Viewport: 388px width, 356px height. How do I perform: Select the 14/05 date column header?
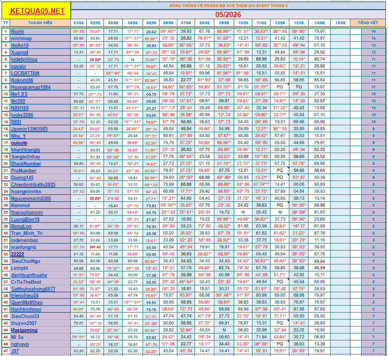pyautogui.click(x=319, y=22)
